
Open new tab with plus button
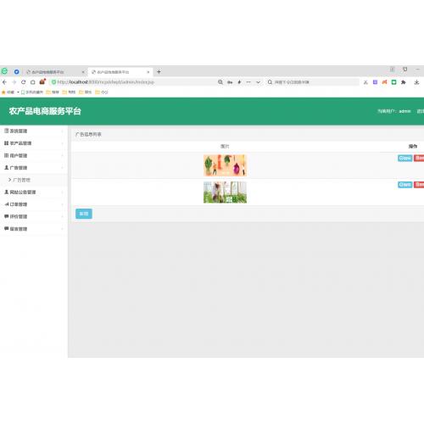click(x=159, y=72)
